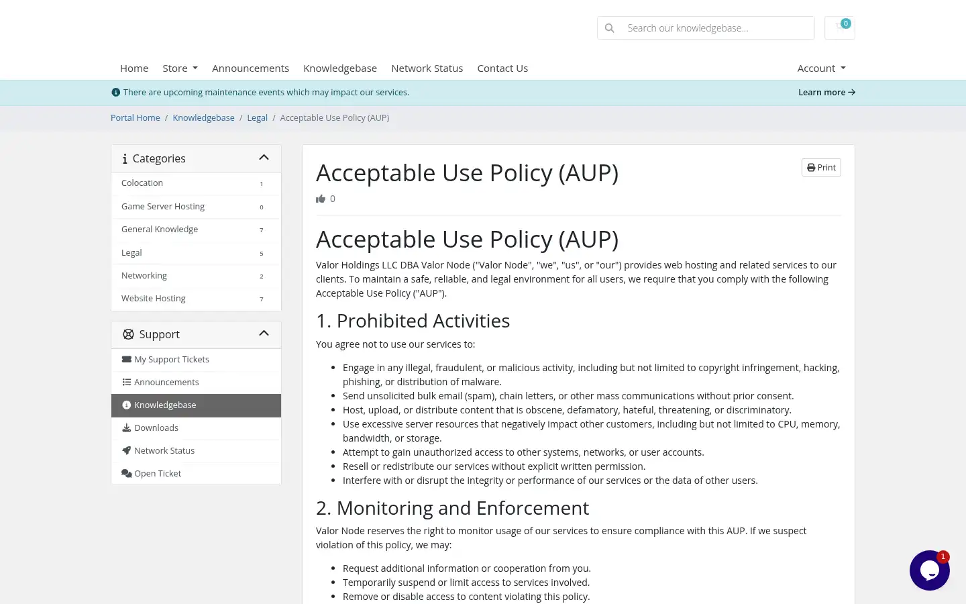Viewport: 966px width, 604px height.
Task: Click the Learn more maintenance link
Action: tap(826, 93)
